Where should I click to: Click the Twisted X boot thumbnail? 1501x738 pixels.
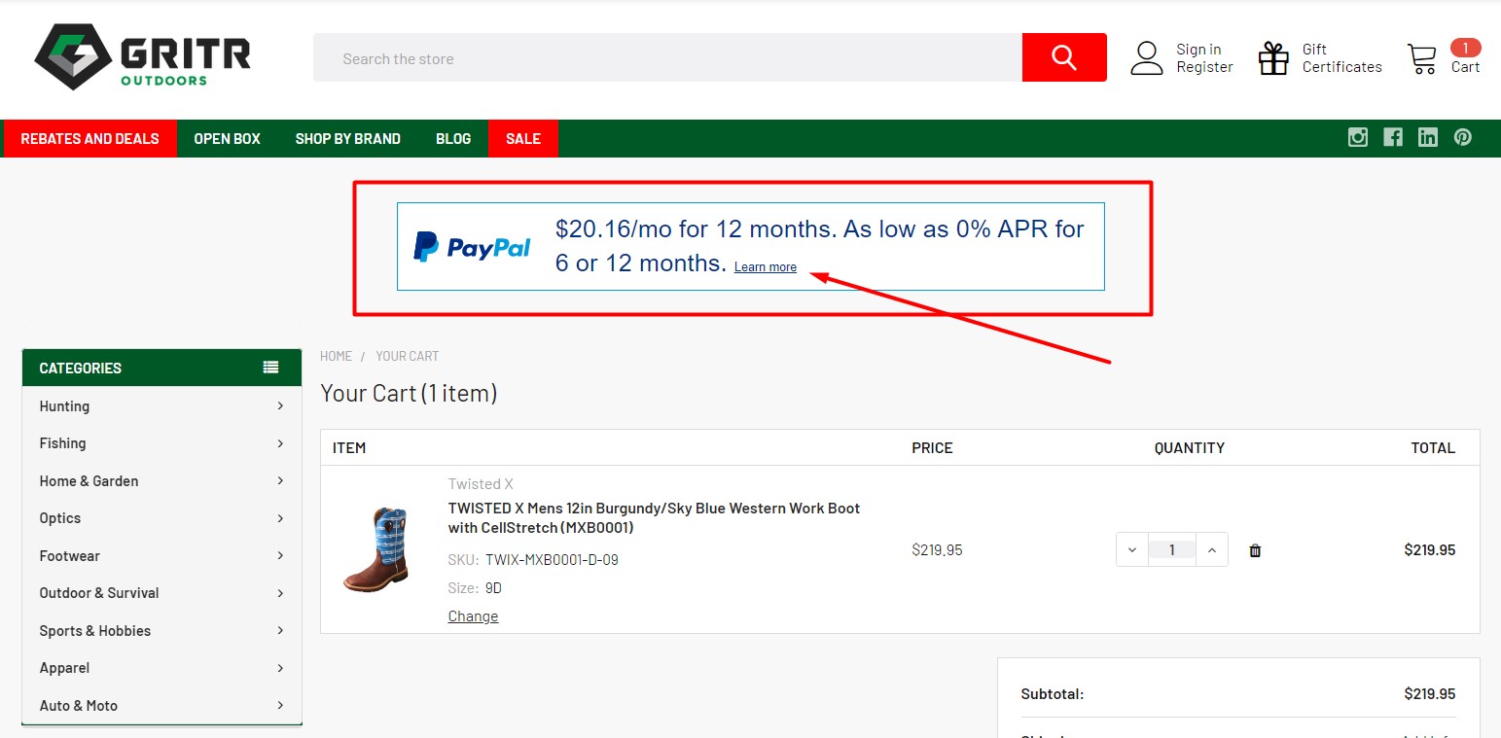(x=375, y=550)
